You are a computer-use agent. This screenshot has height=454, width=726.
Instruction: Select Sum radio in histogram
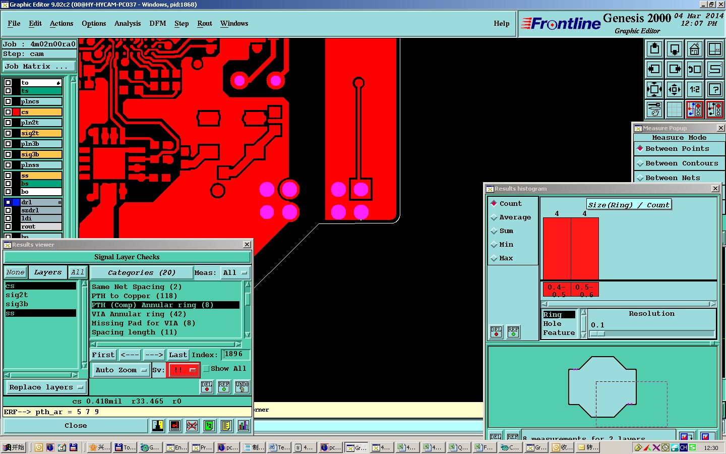(502, 231)
